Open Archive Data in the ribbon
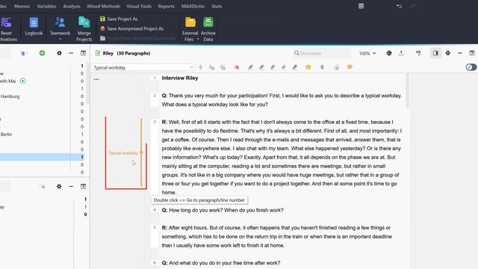Image resolution: width=478 pixels, height=269 pixels. point(208,29)
